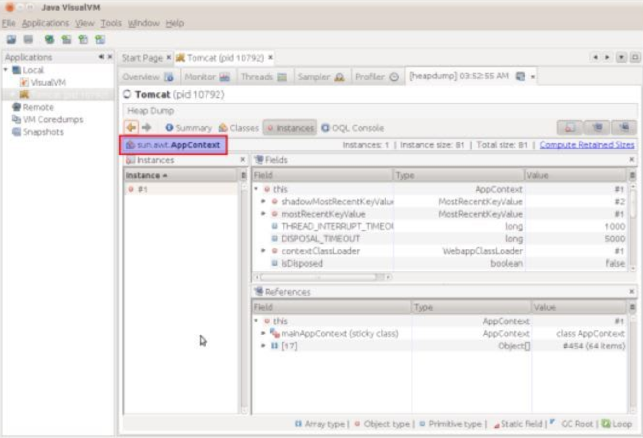Select the VM Coredumps node
The width and height of the screenshot is (643, 438).
[47, 119]
